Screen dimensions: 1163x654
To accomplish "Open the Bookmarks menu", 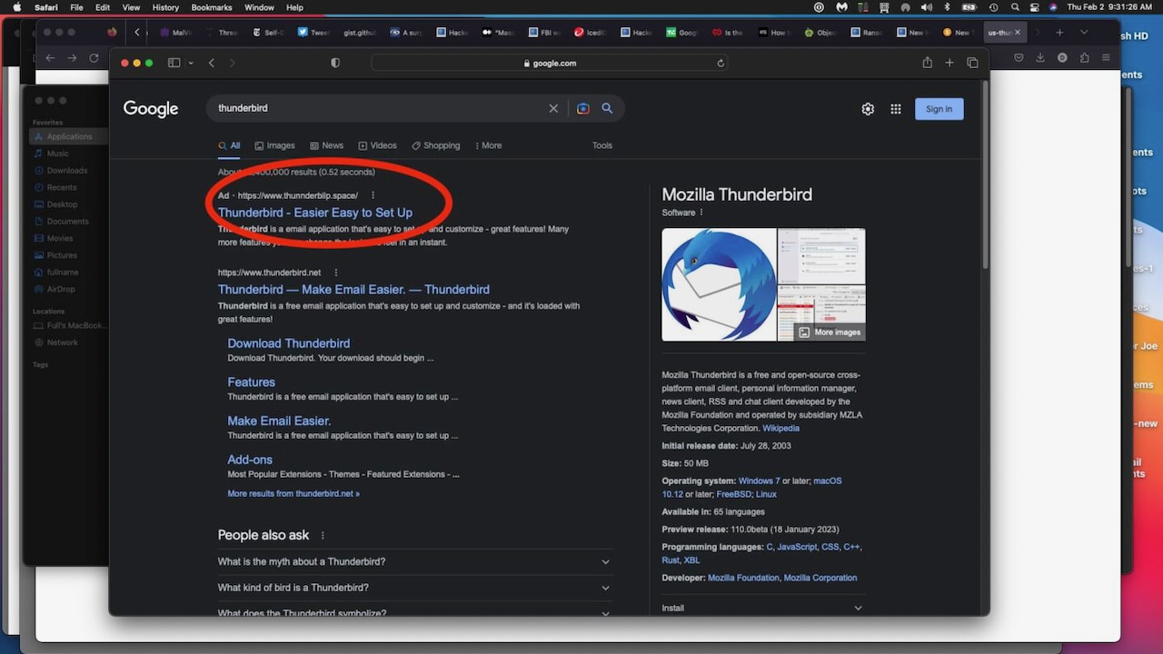I will tap(212, 7).
